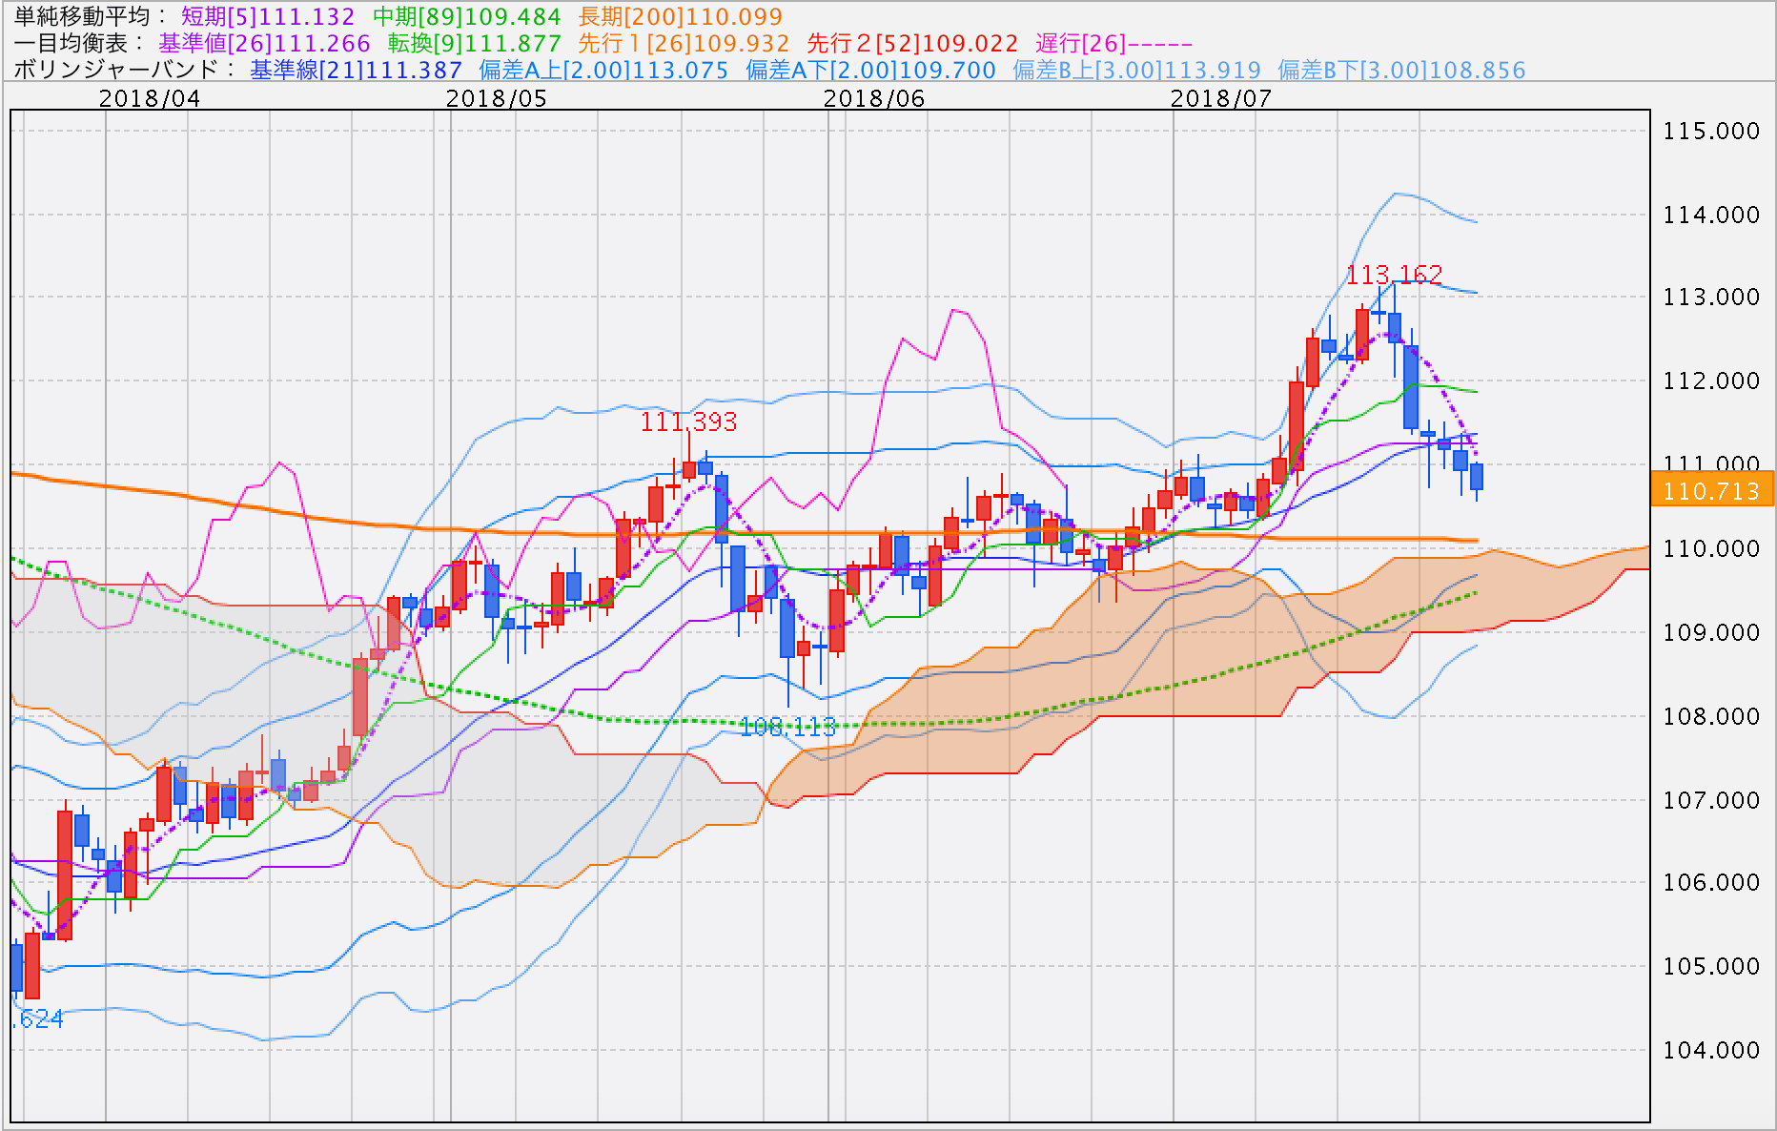Click the 112.000 price axis label
Viewport: 1777px width, 1131px height.
click(1711, 381)
